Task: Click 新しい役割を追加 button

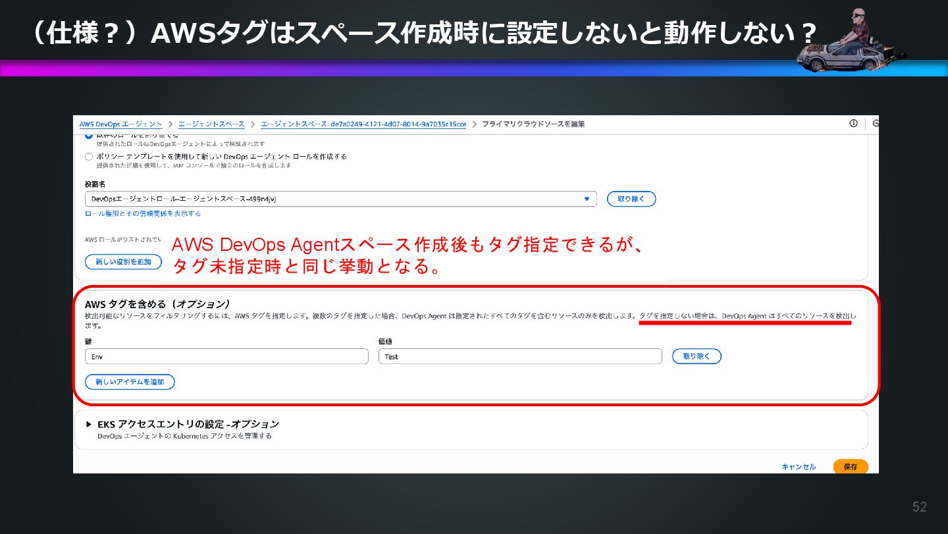Action: point(123,262)
